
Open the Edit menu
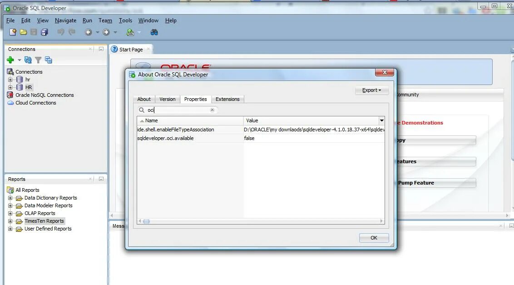point(25,20)
